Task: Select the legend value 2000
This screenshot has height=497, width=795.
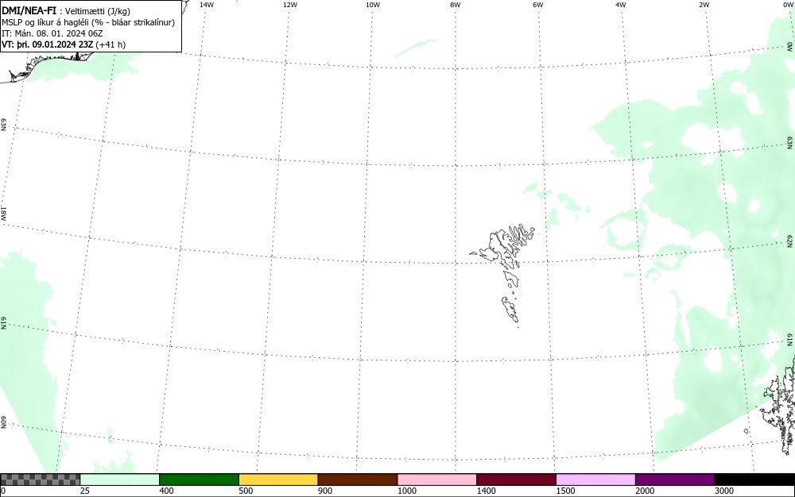Action: 645,491
